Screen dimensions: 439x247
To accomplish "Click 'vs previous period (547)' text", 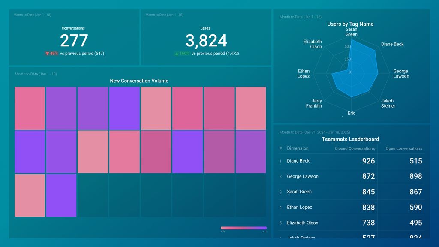I will (82, 54).
